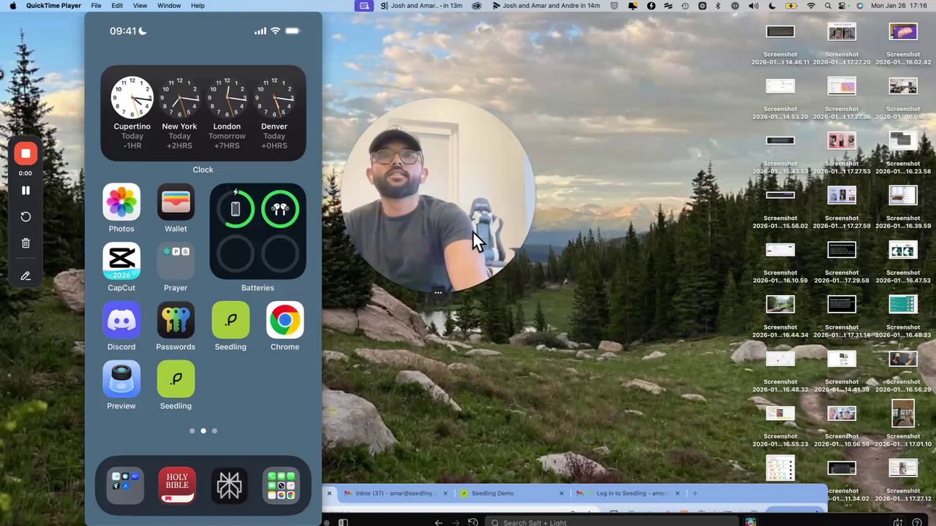Image resolution: width=936 pixels, height=526 pixels.
Task: Open the QuickTime Player menu
Action: pyautogui.click(x=53, y=6)
